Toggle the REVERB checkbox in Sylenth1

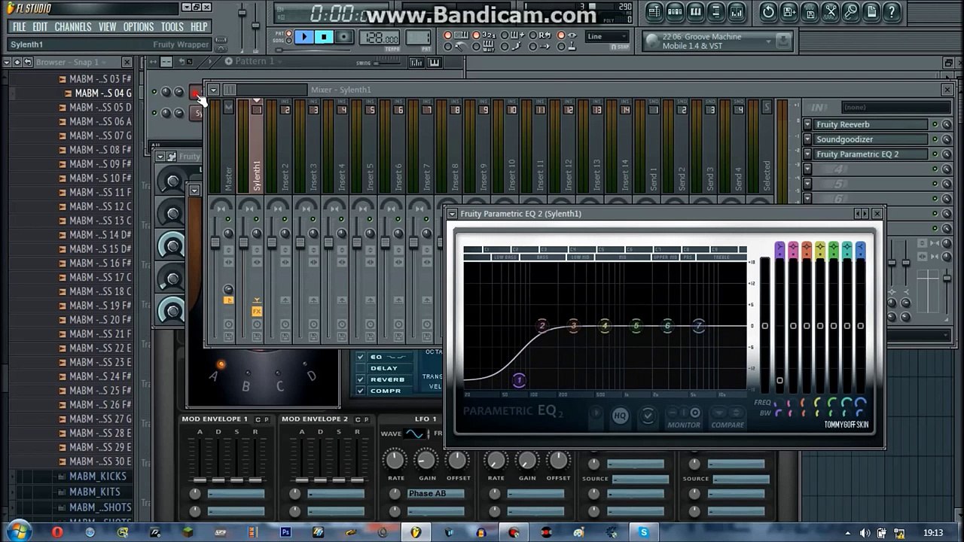[361, 379]
